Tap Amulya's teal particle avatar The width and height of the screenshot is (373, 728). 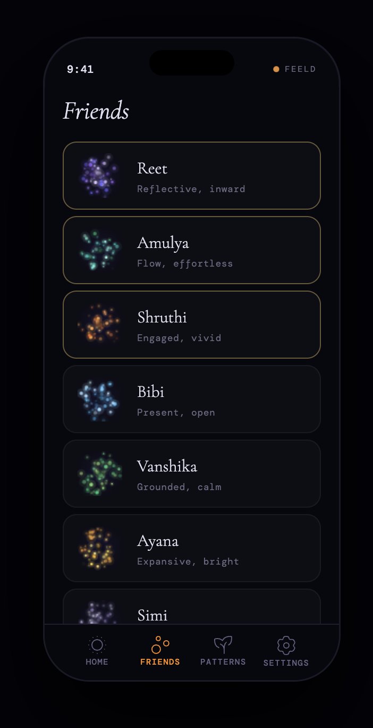(x=99, y=250)
